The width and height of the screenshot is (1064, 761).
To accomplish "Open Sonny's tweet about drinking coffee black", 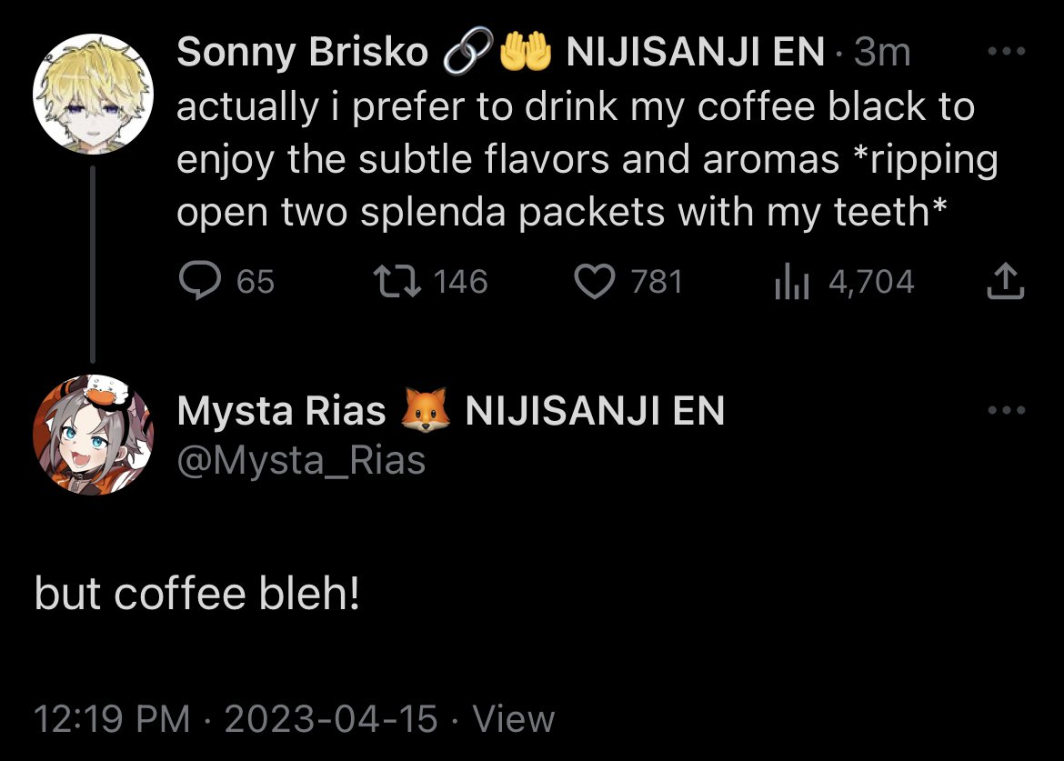I will point(587,160).
